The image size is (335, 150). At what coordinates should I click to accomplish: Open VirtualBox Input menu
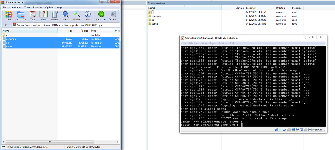point(213,43)
